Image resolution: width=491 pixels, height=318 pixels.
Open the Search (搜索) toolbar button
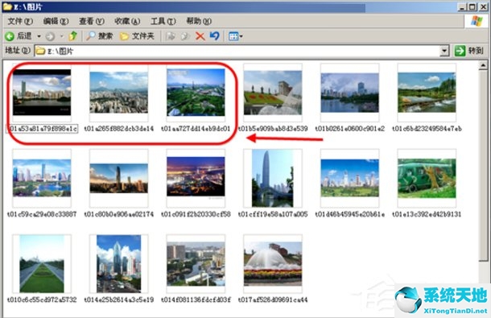click(x=100, y=36)
